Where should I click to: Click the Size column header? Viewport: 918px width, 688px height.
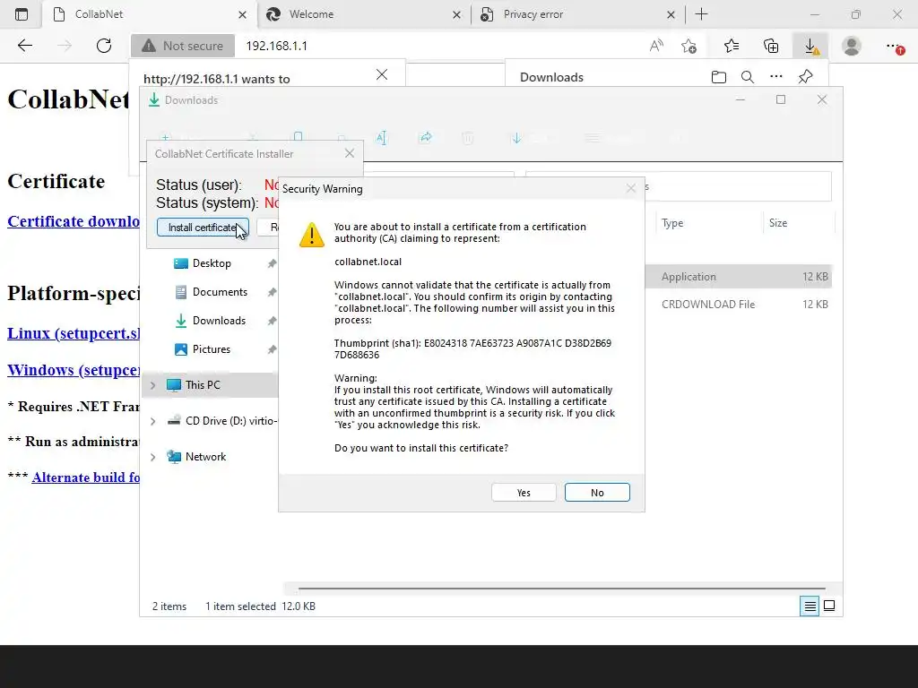coord(778,223)
